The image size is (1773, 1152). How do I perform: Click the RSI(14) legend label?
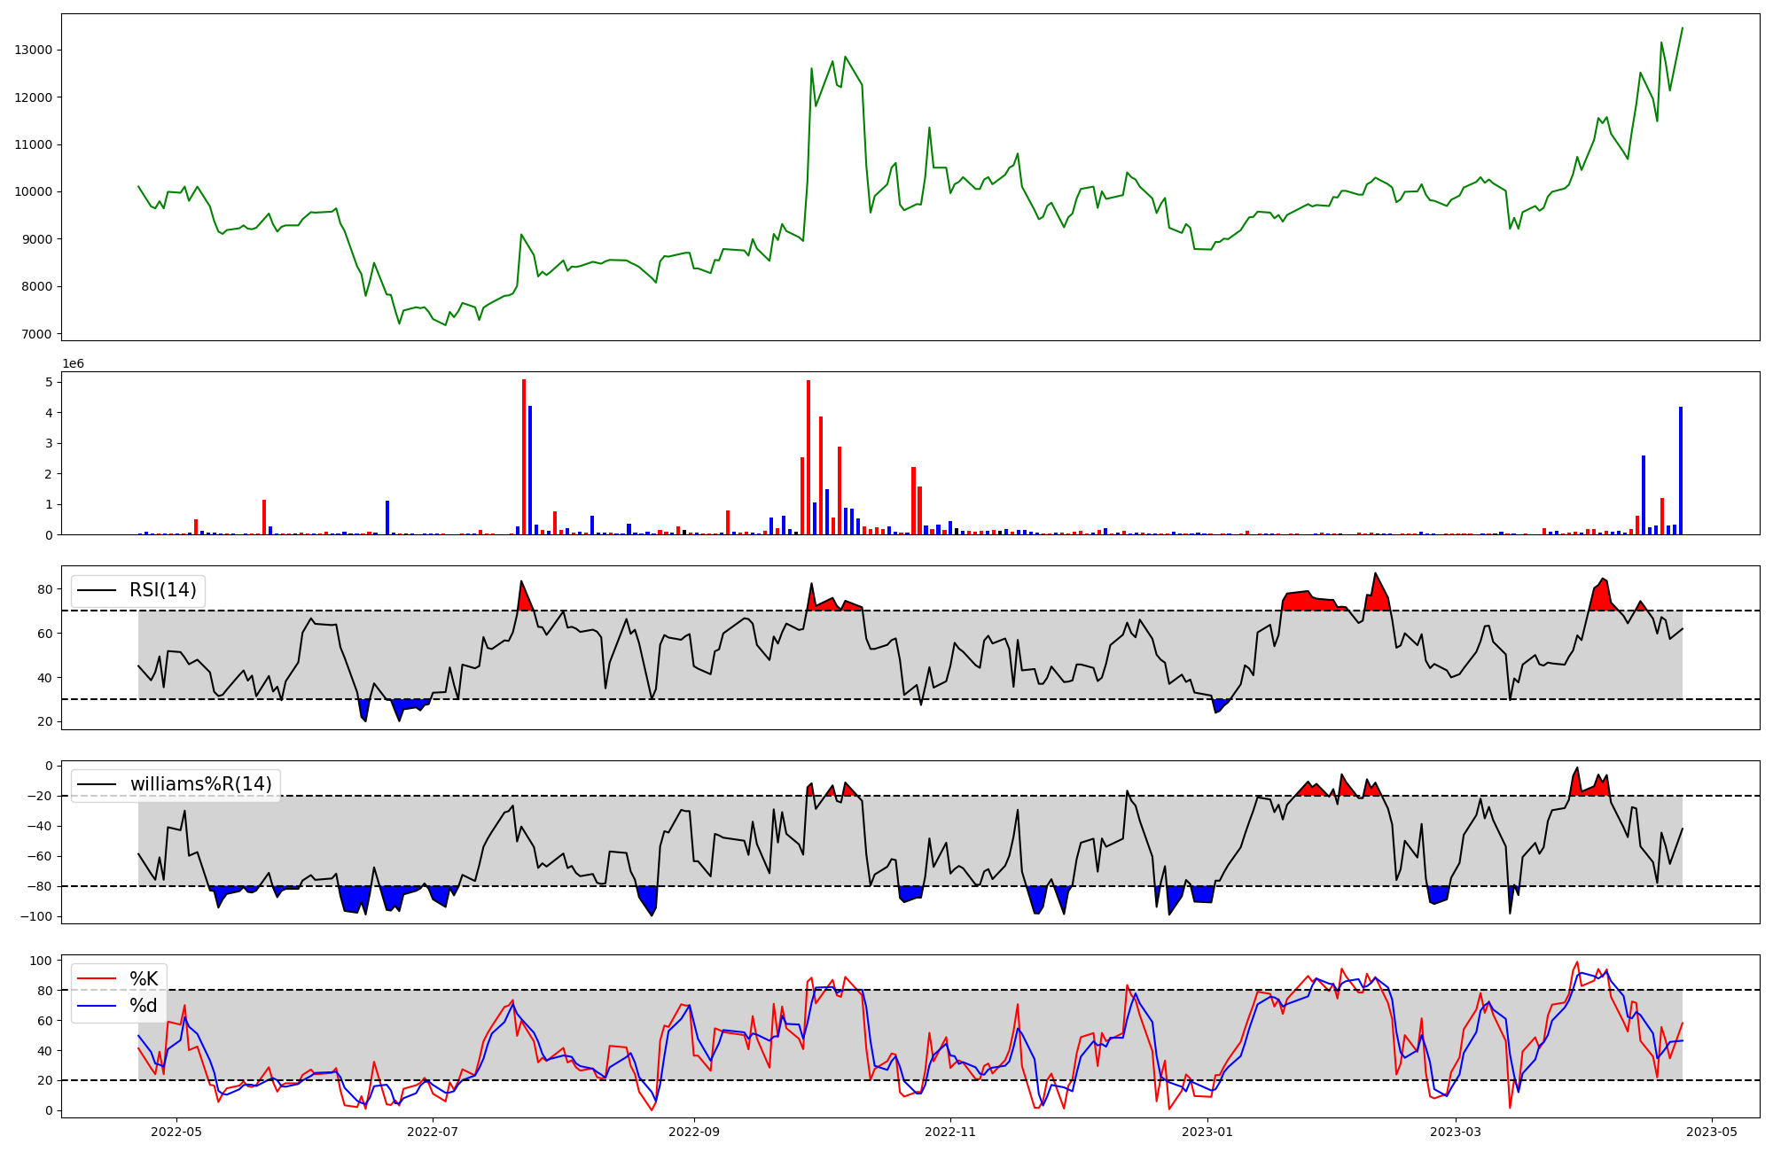[x=163, y=590]
